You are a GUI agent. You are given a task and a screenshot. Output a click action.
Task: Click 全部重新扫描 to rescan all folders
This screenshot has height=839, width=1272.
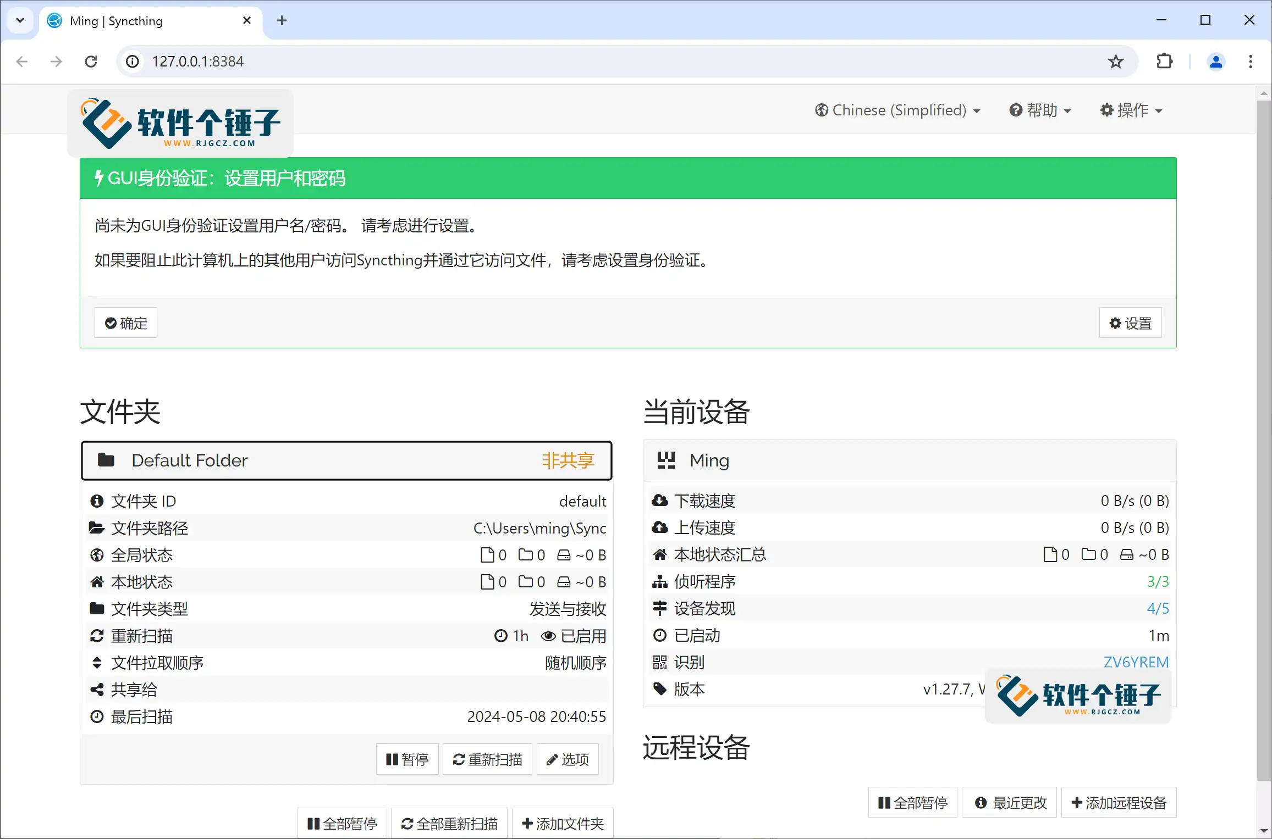pos(449,824)
